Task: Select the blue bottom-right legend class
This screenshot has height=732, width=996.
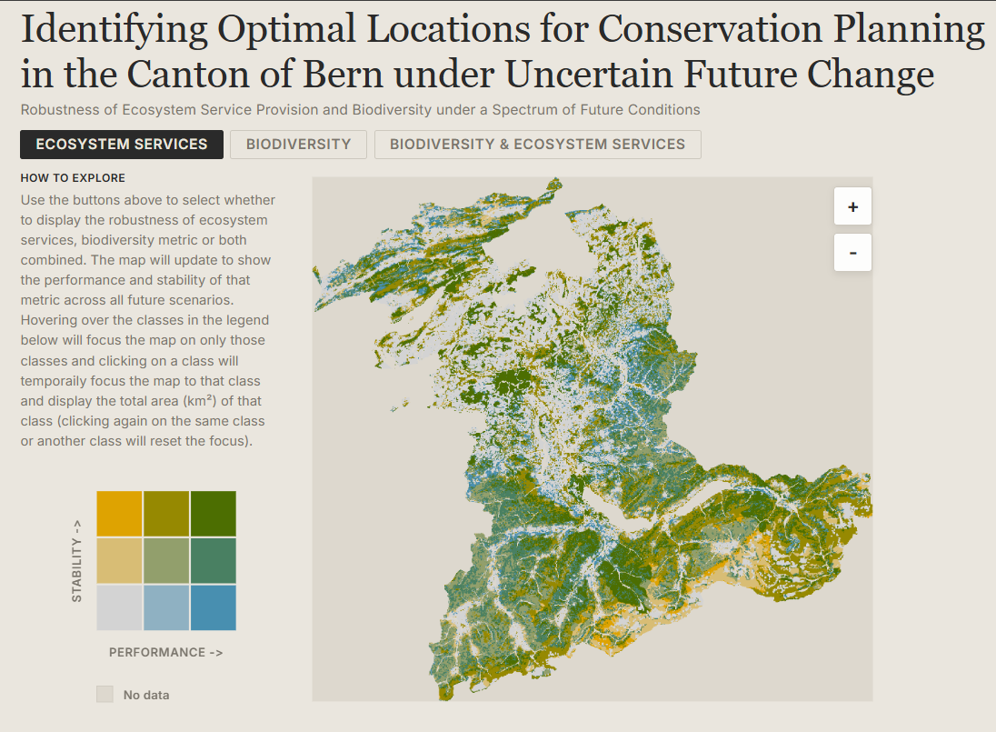Action: point(214,607)
